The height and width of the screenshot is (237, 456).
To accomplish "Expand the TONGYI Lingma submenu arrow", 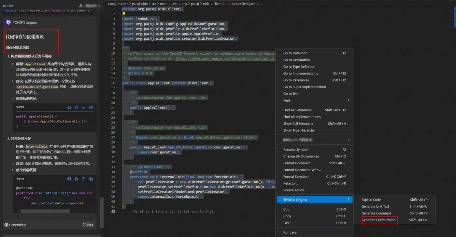I will coord(348,200).
